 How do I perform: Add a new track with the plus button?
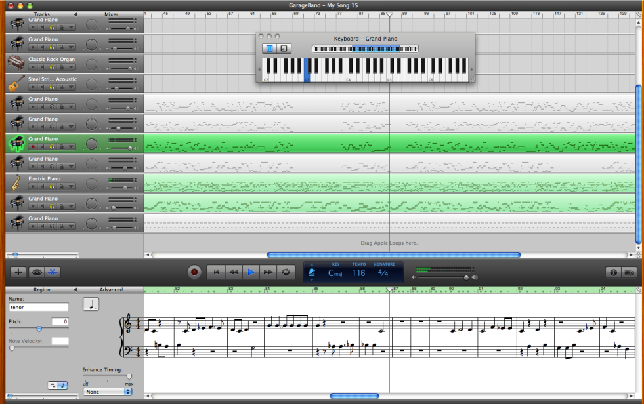pos(18,272)
